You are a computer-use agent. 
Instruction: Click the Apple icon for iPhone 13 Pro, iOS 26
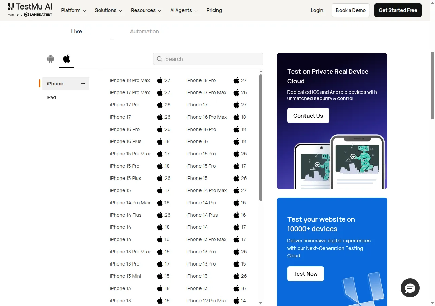[x=237, y=252]
